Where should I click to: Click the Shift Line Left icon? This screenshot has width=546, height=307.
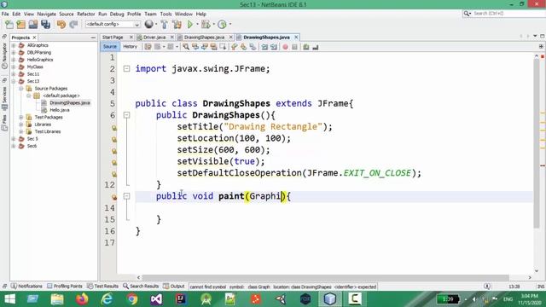(264, 47)
